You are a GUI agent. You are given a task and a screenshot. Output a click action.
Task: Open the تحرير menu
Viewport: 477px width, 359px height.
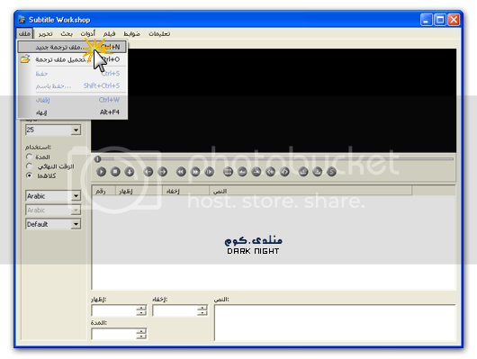point(46,34)
